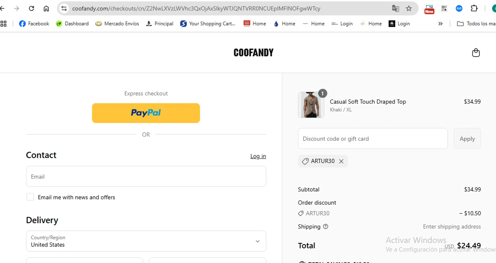Open site information icon in address bar
The width and height of the screenshot is (496, 263).
click(64, 9)
